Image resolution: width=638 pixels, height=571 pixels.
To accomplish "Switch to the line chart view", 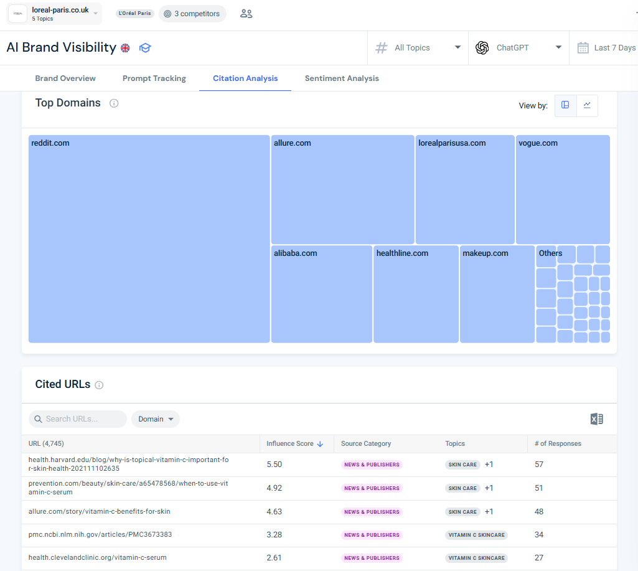I will [x=587, y=105].
